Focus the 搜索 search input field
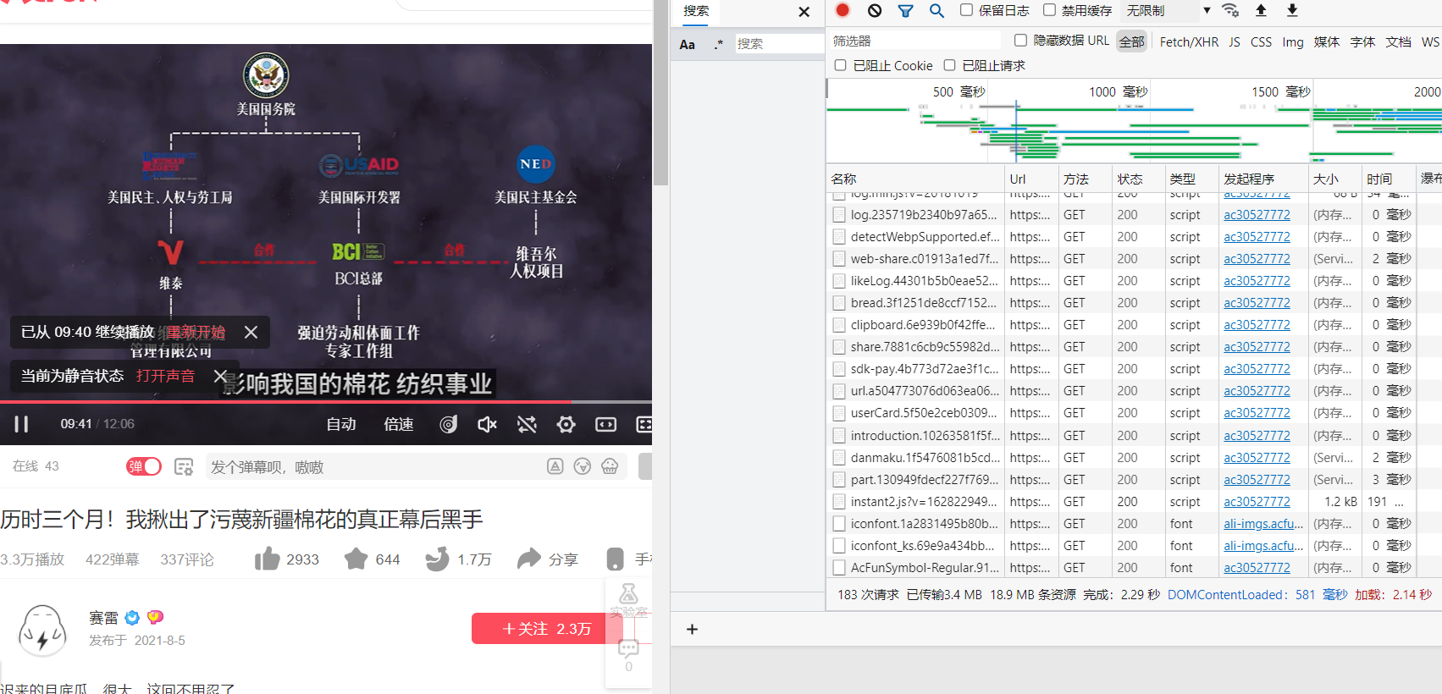 pos(779,44)
